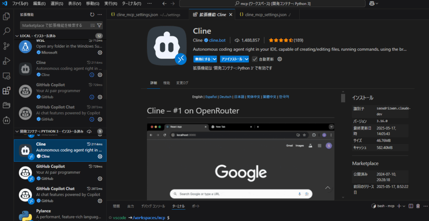Image resolution: width=429 pixels, height=221 pixels.
Task: Go back with the navigation arrow
Action: point(164,3)
